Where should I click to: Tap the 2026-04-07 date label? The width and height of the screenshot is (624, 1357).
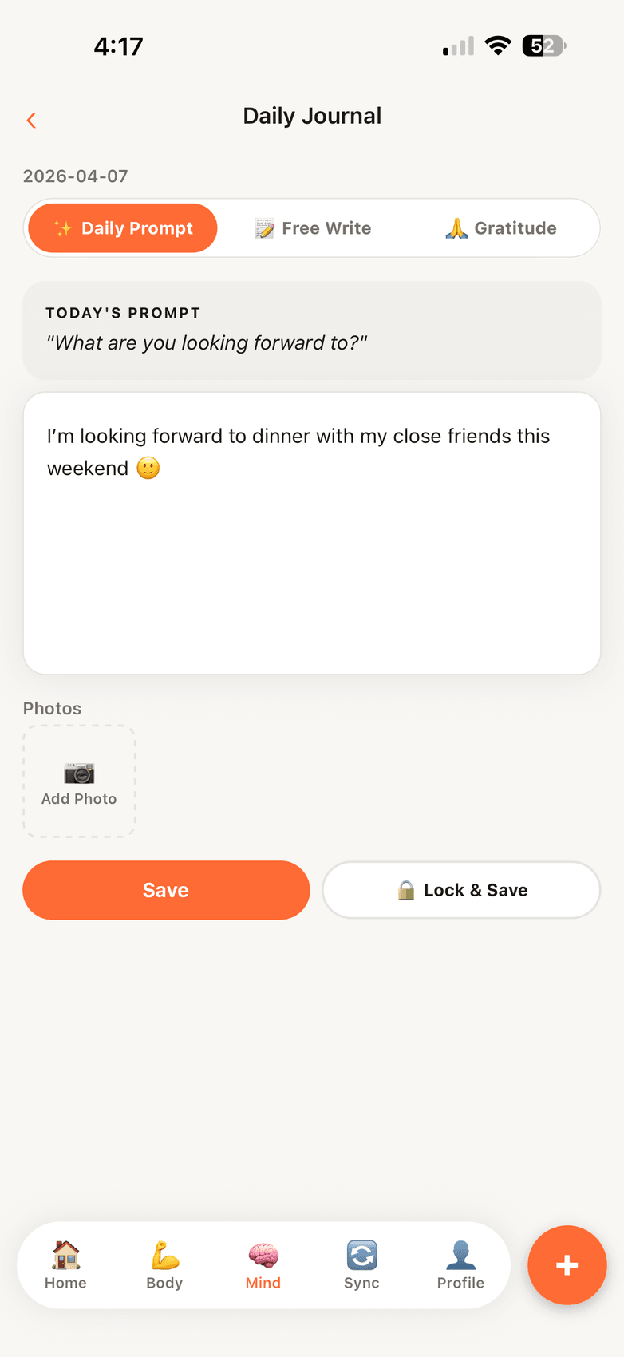pyautogui.click(x=76, y=176)
